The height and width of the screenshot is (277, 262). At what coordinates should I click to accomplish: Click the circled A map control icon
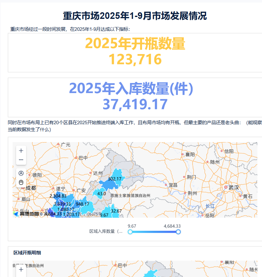click(x=21, y=173)
